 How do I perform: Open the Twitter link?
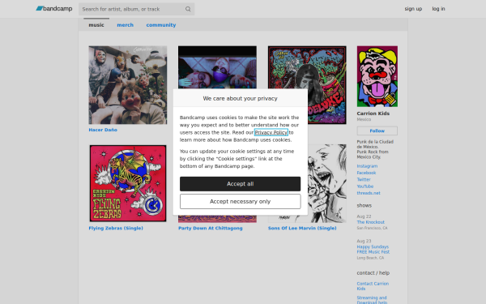[364, 180]
